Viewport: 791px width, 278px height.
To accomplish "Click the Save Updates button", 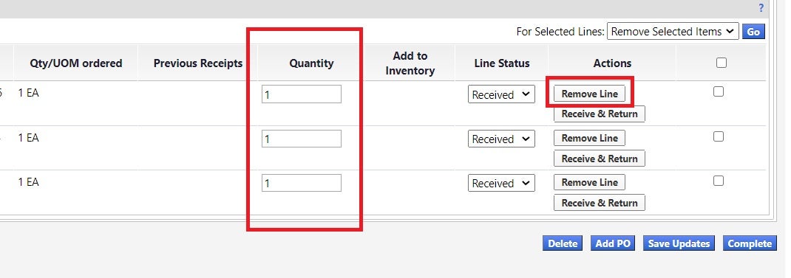I will click(679, 243).
